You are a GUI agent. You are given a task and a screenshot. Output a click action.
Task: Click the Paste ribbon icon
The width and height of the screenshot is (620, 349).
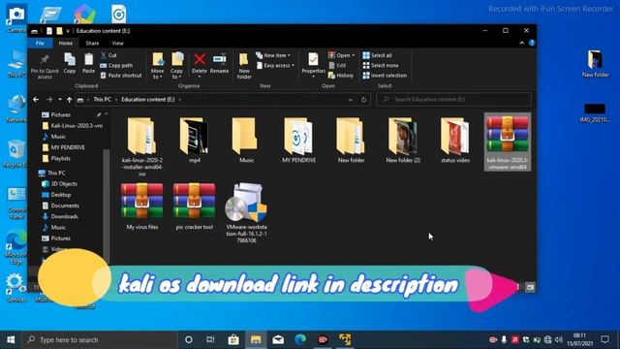tap(88, 63)
